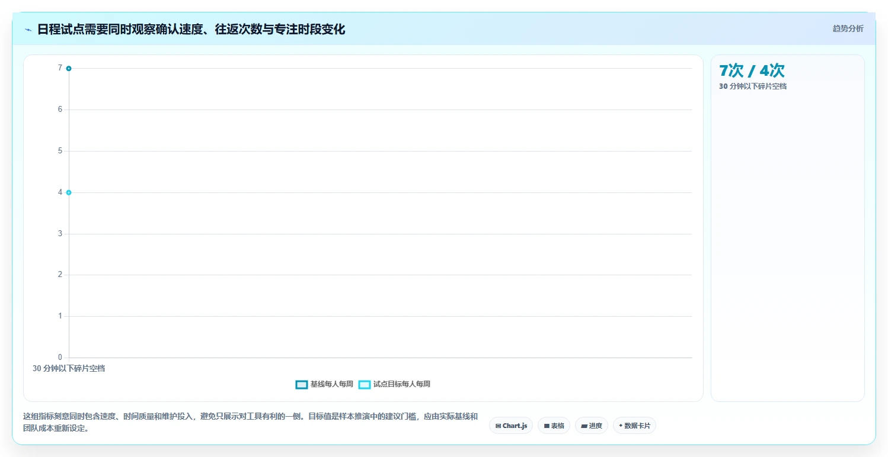This screenshot has height=457, width=888.
Task: Click the 试点目标每人每周 legend color box
Action: pos(365,385)
